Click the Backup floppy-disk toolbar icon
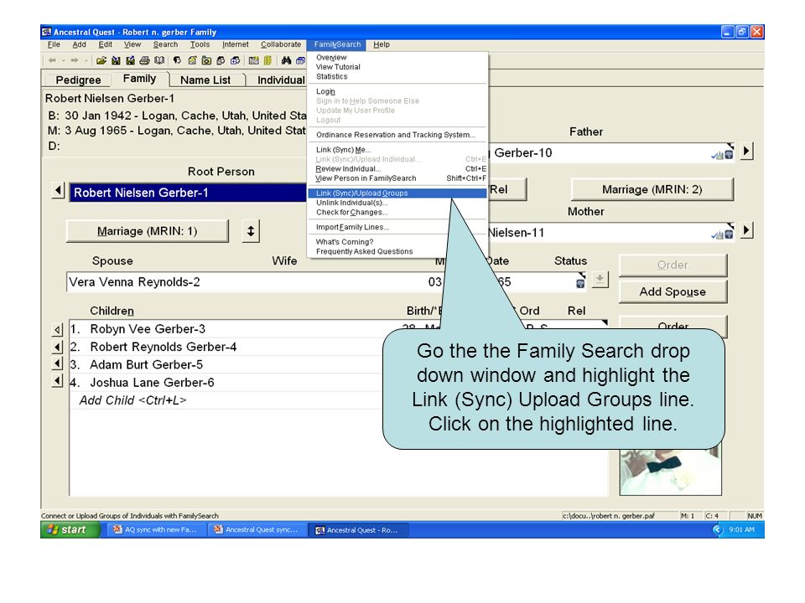 click(x=116, y=60)
